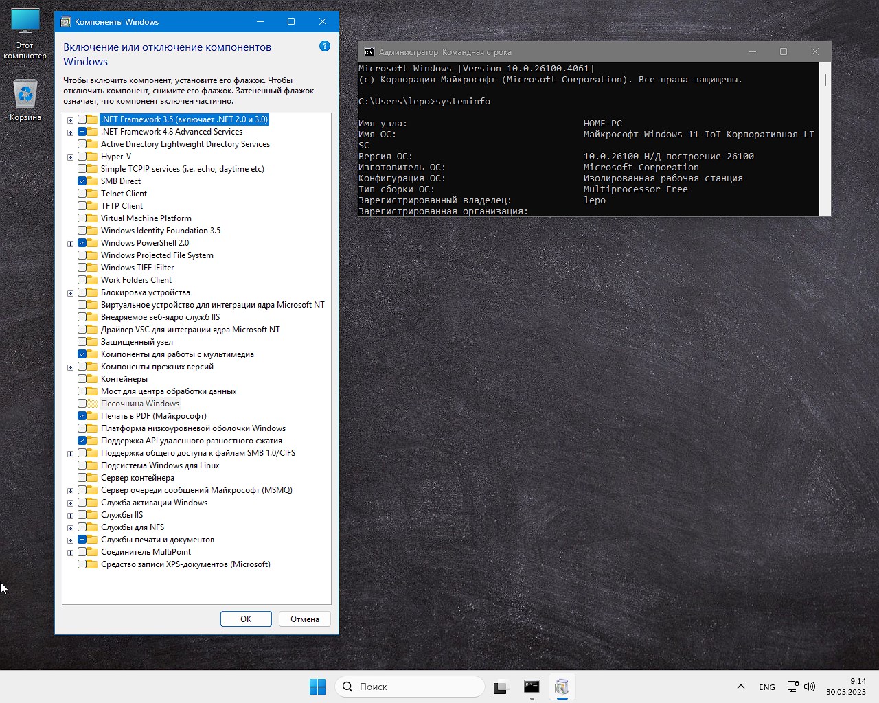Click Windows Features title bar icon
Image resolution: width=879 pixels, height=703 pixels.
pos(66,22)
